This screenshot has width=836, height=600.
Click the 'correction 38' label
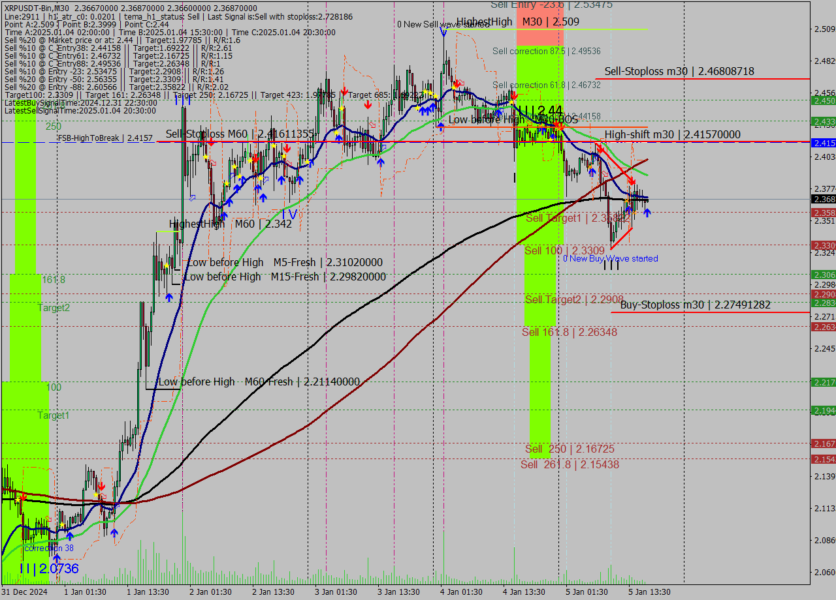(x=48, y=548)
